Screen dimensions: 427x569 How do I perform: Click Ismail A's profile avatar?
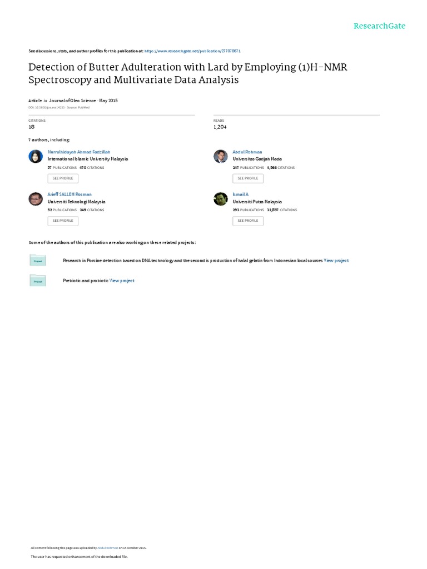coord(220,199)
